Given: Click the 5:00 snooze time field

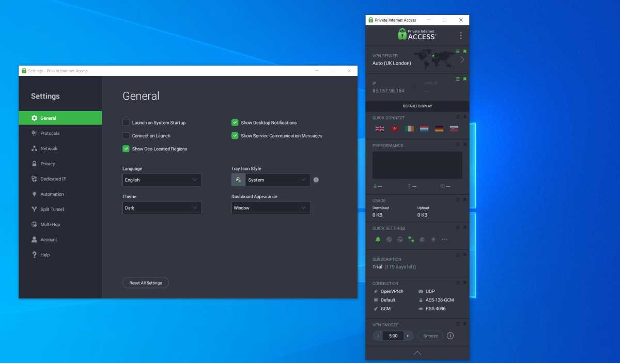Looking at the screenshot, I should pyautogui.click(x=393, y=336).
